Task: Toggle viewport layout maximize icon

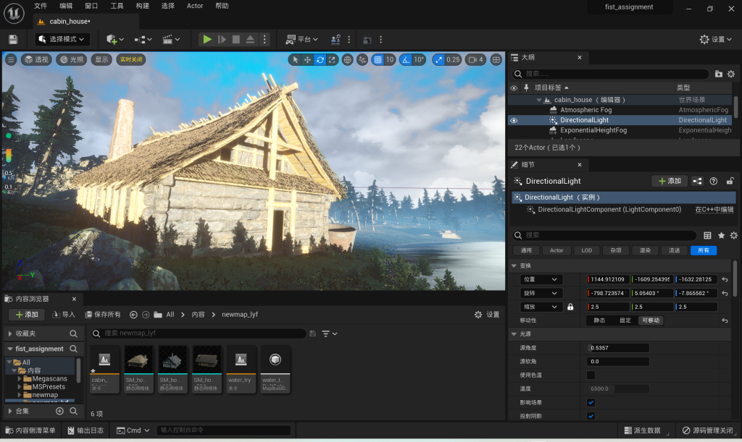Action: 496,59
